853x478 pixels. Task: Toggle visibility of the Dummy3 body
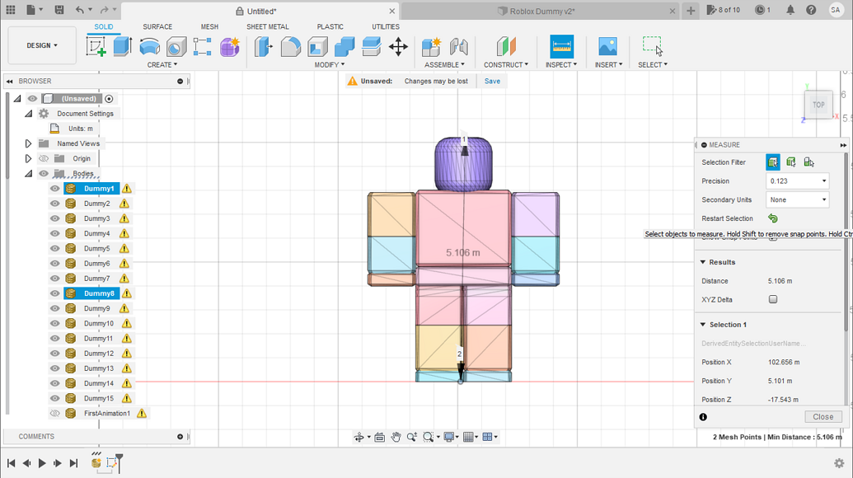54,218
